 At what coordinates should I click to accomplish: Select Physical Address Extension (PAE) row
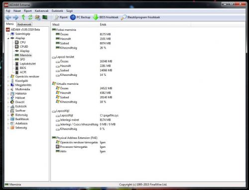(75, 138)
